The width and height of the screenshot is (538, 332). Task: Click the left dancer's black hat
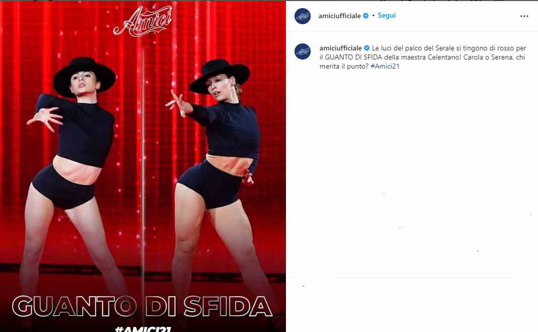(x=84, y=77)
